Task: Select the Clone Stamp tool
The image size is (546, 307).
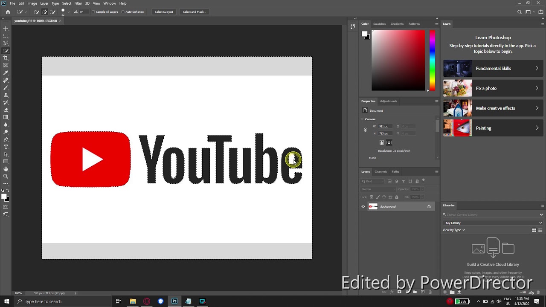Action: pos(6,95)
